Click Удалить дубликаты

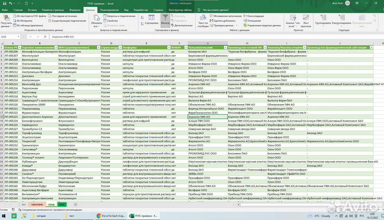click(x=222, y=21)
